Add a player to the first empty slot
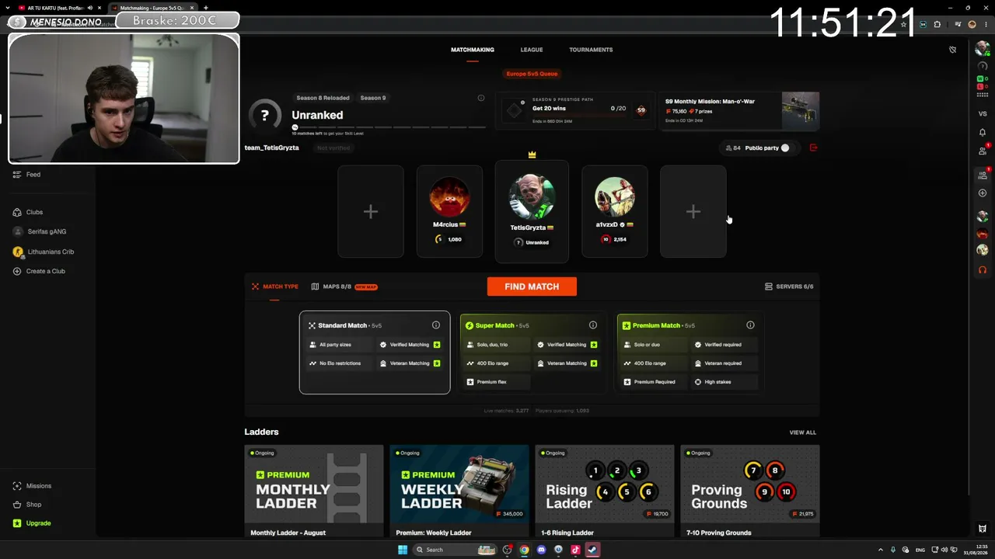 [x=371, y=211]
